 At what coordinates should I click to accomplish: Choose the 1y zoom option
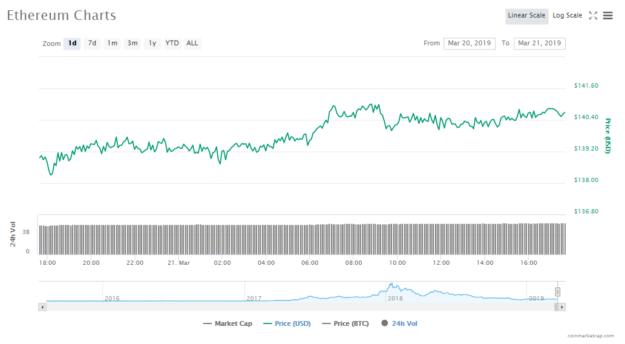[x=152, y=44]
